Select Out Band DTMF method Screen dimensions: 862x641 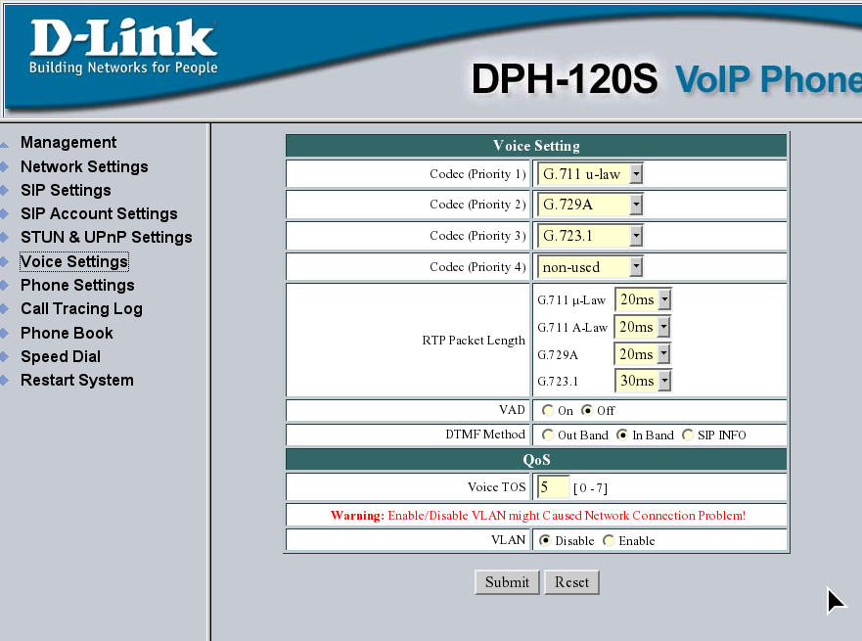click(548, 435)
